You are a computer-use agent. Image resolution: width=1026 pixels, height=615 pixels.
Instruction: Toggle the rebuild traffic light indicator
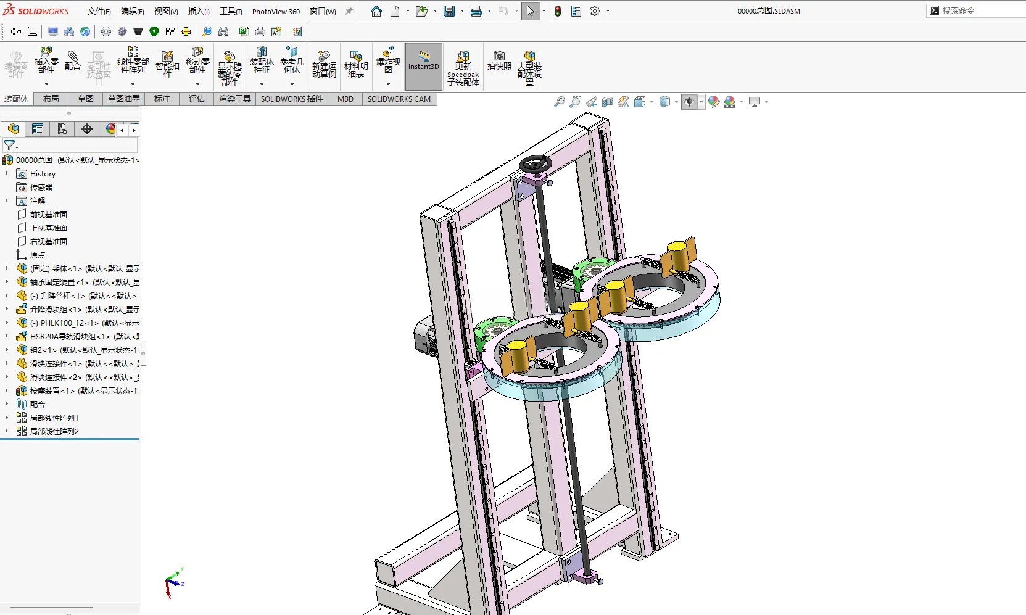558,11
